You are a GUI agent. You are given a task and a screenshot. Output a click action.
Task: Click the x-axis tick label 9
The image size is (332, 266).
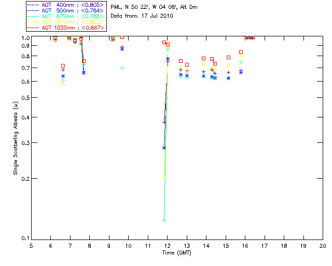109,246
